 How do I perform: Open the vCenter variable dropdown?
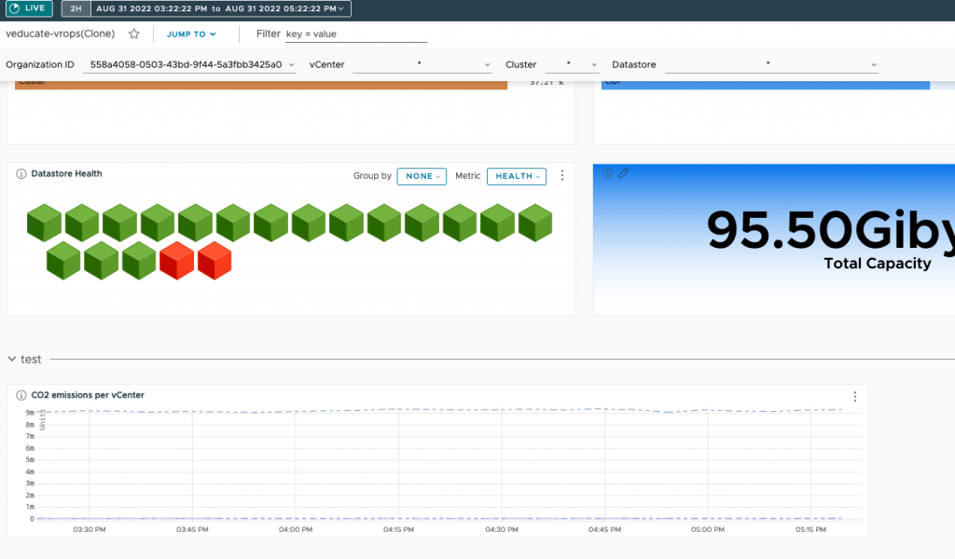pyautogui.click(x=422, y=64)
